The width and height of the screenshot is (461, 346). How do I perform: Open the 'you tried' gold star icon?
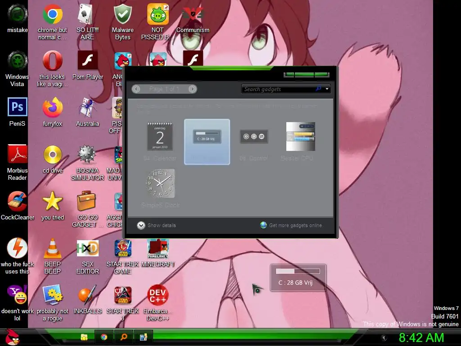click(x=52, y=205)
